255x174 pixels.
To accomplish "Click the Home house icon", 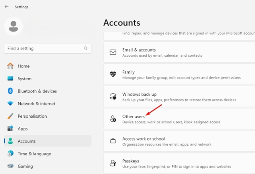I will click(x=10, y=66).
